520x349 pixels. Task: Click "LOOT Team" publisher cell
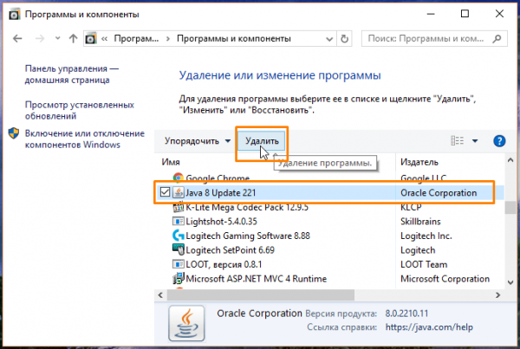point(424,264)
